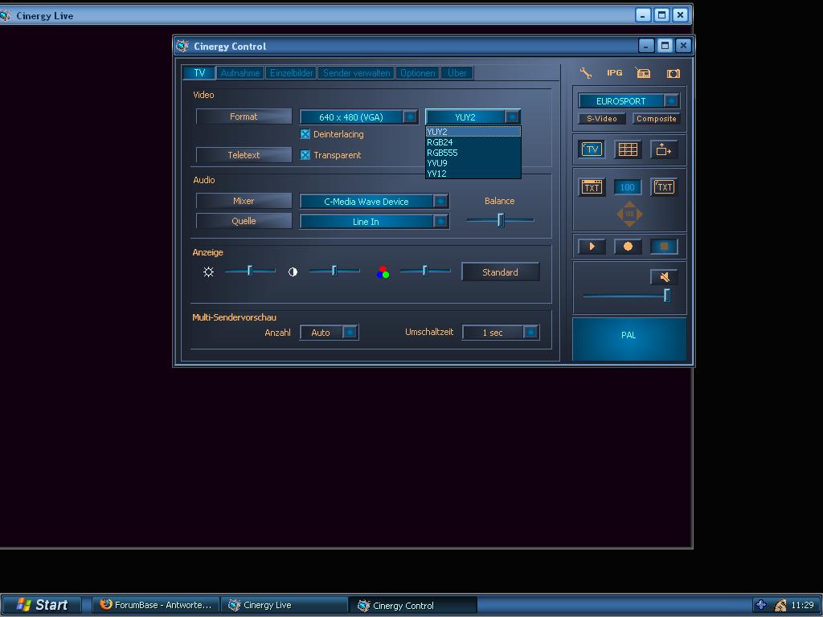This screenshot has width=823, height=617.
Task: Switch to the Aufnahme tab
Action: click(240, 73)
